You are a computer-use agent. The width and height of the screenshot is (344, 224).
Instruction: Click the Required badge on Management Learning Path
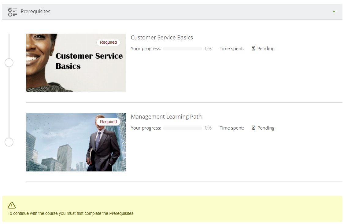click(108, 122)
